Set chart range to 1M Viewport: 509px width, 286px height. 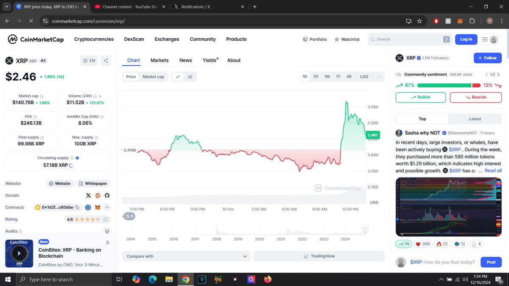coord(327,77)
